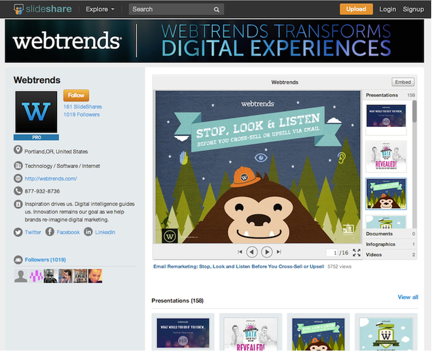This screenshot has height=351, width=432.
Task: Toggle fullscreen for slide player
Action: (357, 252)
